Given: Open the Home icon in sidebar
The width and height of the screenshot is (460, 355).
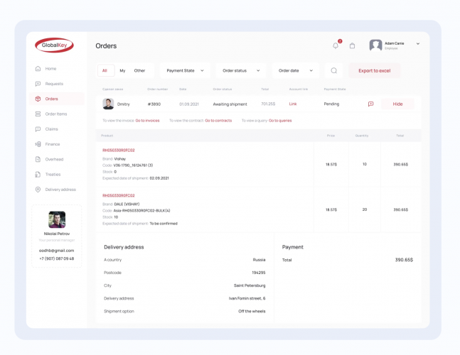Looking at the screenshot, I should coord(38,69).
